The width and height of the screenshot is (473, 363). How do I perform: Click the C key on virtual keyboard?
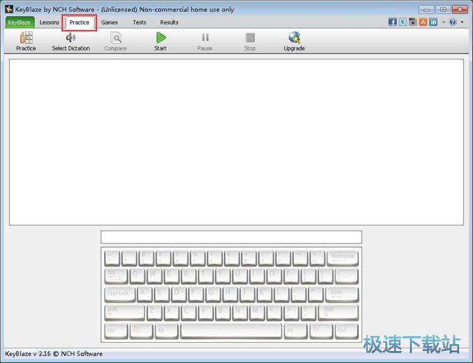click(x=189, y=313)
